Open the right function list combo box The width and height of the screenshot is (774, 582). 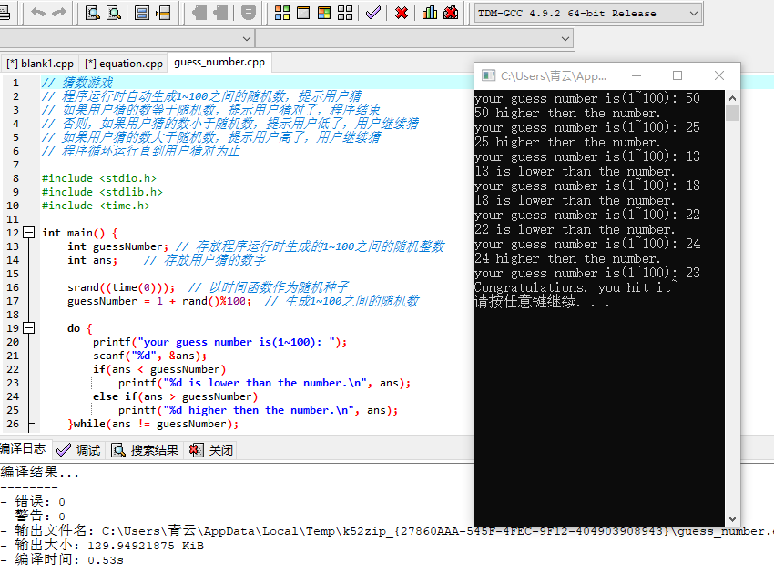click(414, 38)
